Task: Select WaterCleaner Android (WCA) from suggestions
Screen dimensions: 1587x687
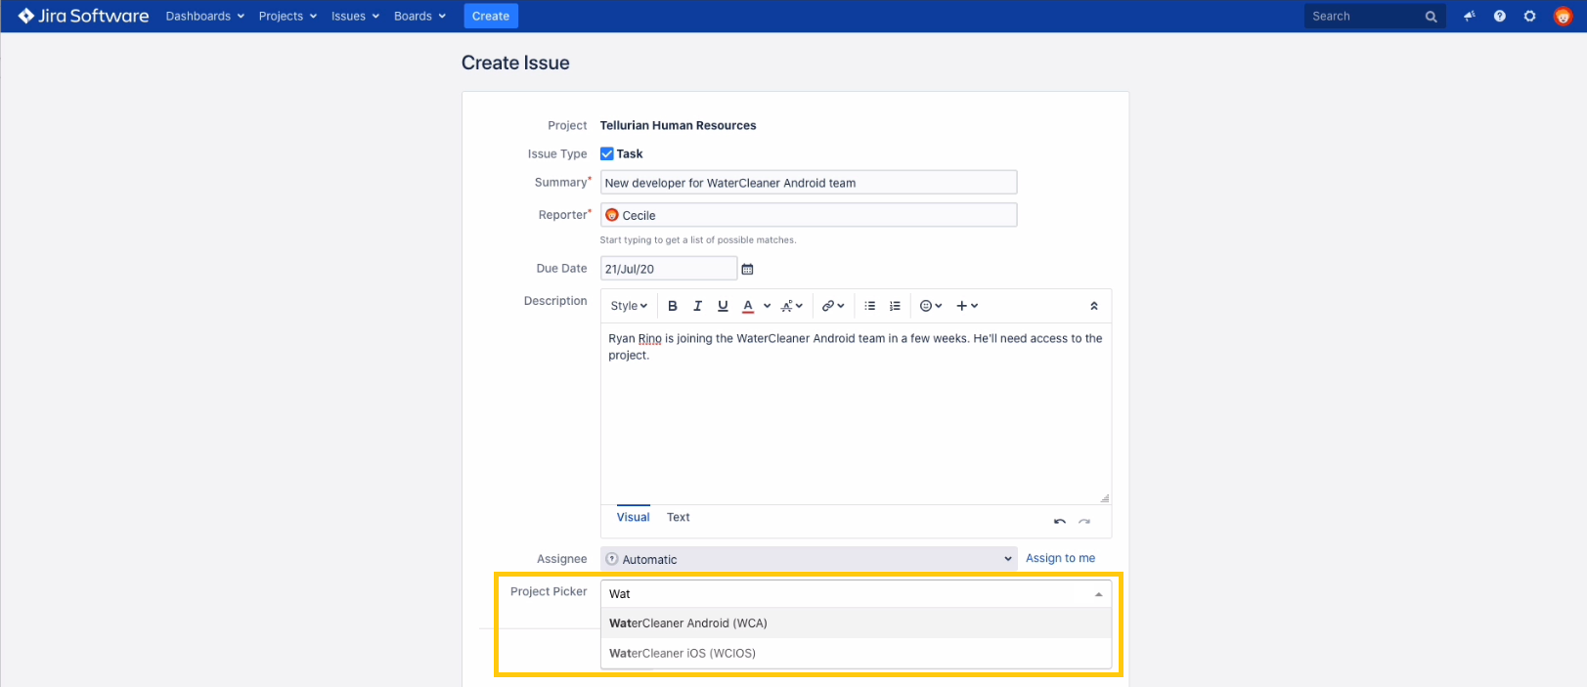Action: click(688, 623)
